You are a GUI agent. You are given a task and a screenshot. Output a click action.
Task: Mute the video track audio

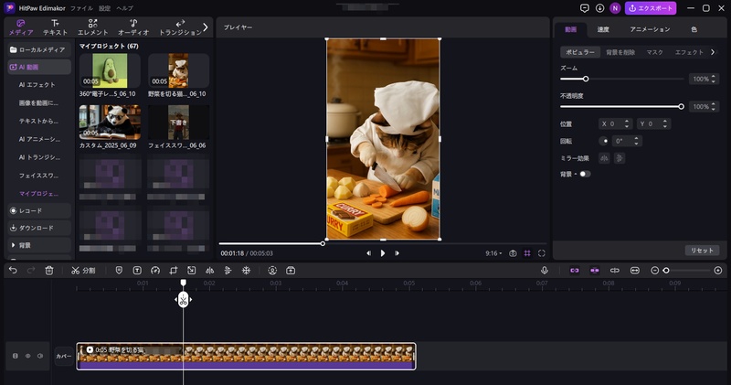pyautogui.click(x=40, y=356)
